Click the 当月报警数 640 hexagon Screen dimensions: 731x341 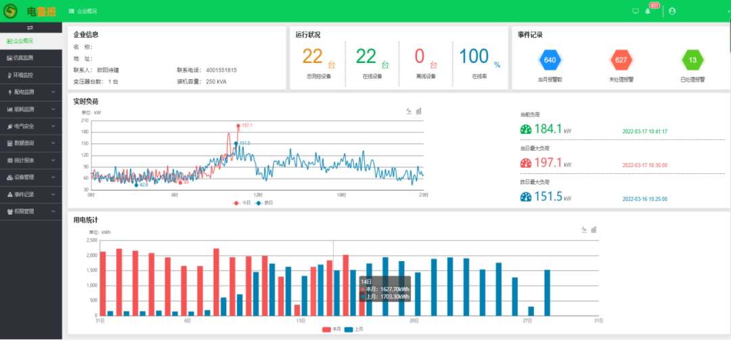tap(550, 60)
